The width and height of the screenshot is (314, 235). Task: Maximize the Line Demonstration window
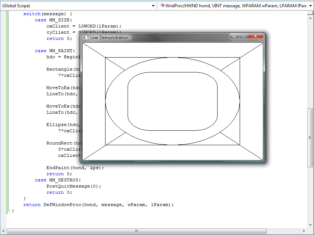click(243, 36)
